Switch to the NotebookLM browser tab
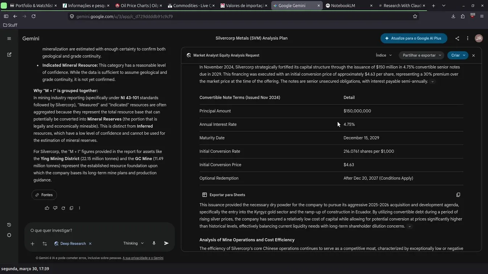488x274 pixels. click(x=346, y=6)
